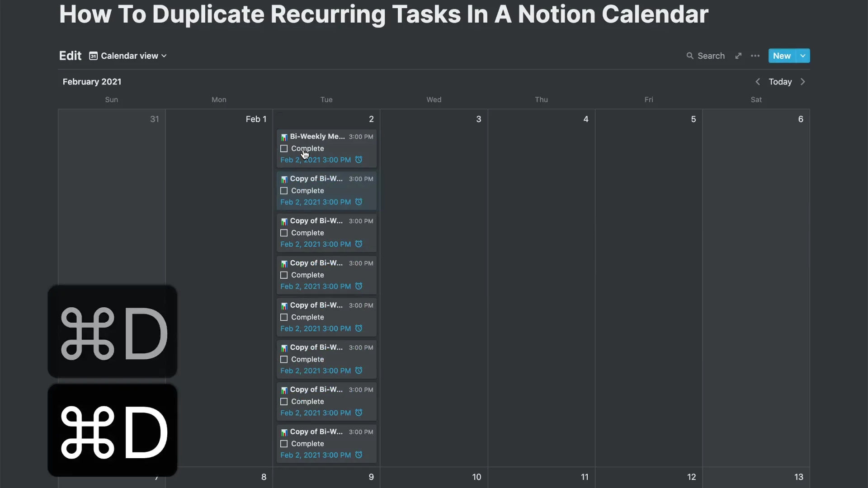This screenshot has width=868, height=488.
Task: Click bar chart icon on first Copy card
Action: click(x=284, y=179)
